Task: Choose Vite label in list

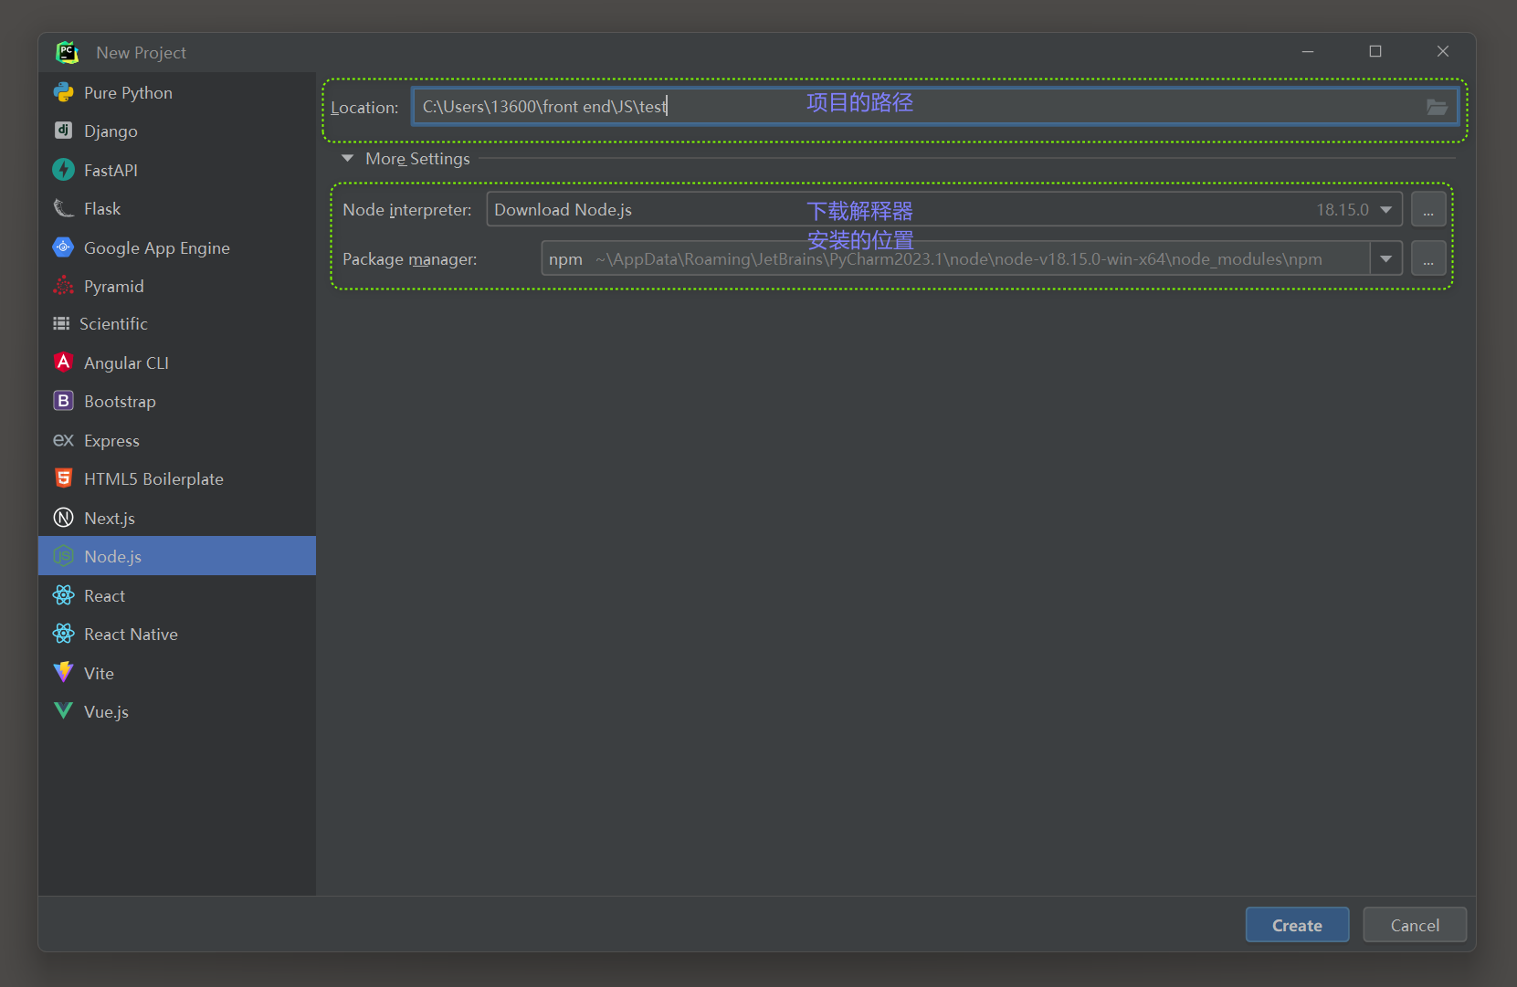Action: [99, 673]
